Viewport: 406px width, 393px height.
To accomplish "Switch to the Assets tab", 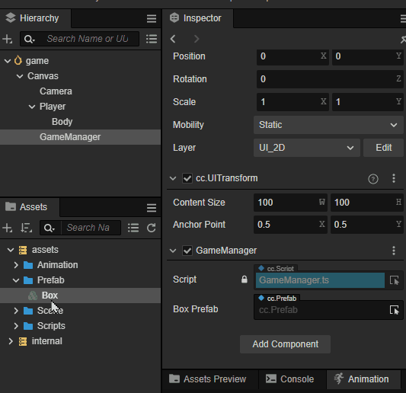I will pyautogui.click(x=30, y=207).
